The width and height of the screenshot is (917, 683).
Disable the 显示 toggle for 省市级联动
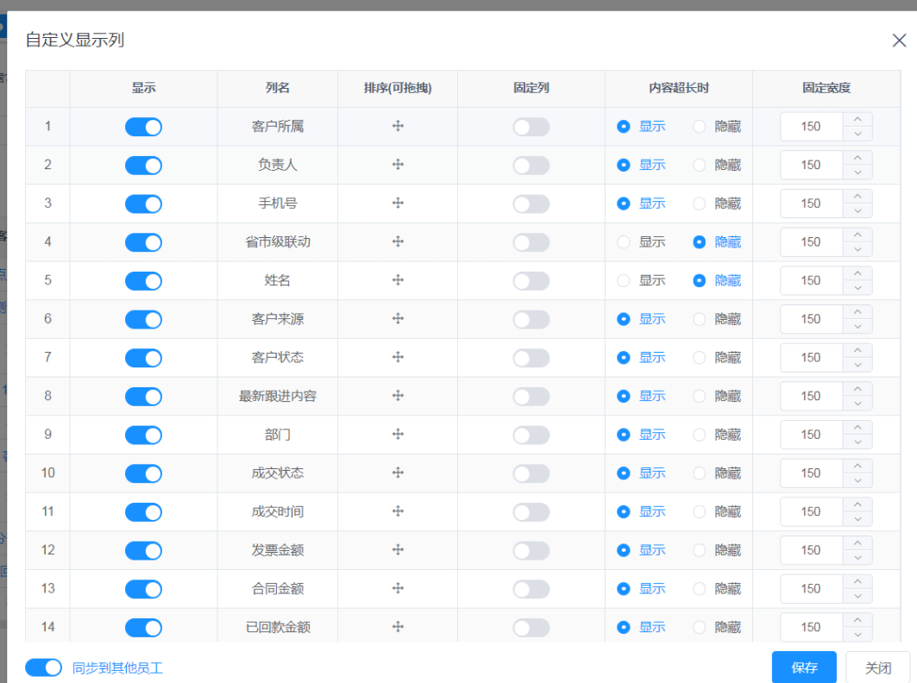point(143,242)
